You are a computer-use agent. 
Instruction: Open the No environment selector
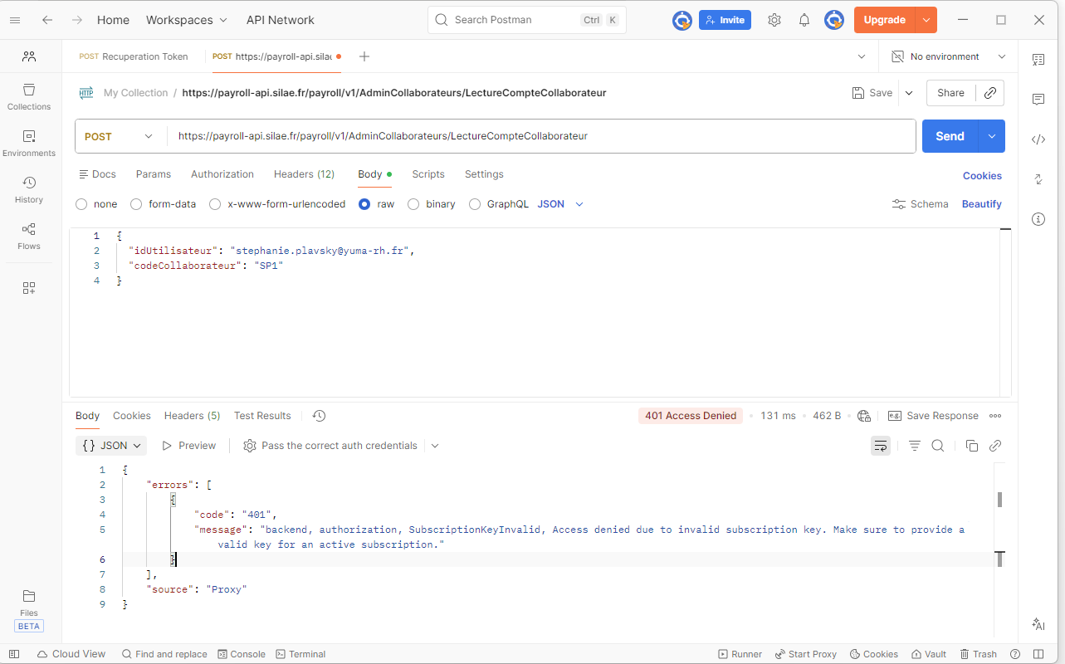pyautogui.click(x=948, y=56)
